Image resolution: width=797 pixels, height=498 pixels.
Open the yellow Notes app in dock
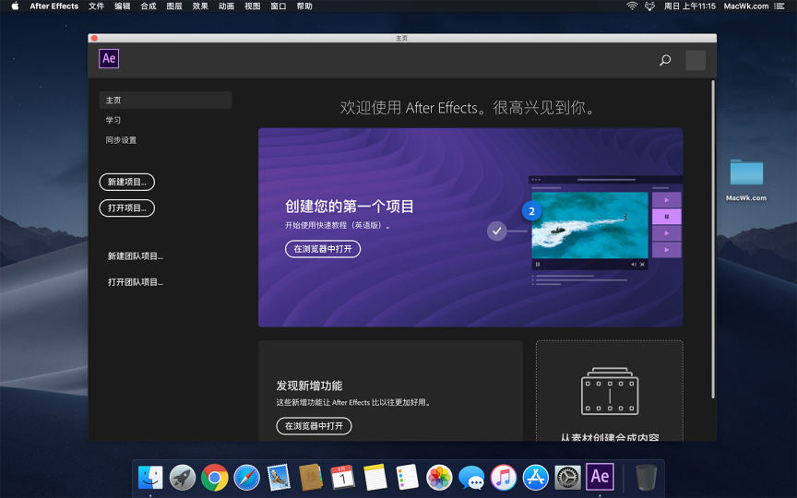point(375,477)
